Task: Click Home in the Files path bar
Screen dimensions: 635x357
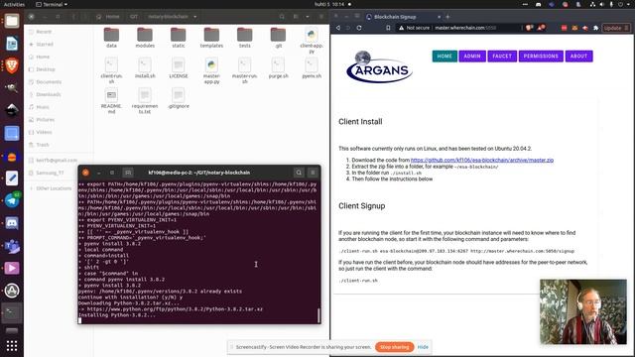Action: [108, 17]
